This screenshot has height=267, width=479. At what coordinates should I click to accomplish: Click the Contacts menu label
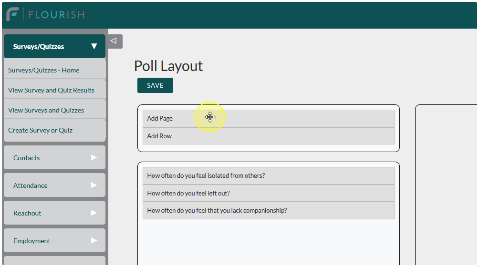(27, 158)
